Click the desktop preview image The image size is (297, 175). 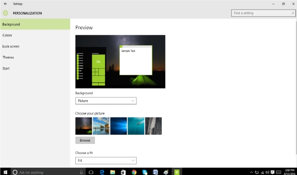tap(120, 62)
